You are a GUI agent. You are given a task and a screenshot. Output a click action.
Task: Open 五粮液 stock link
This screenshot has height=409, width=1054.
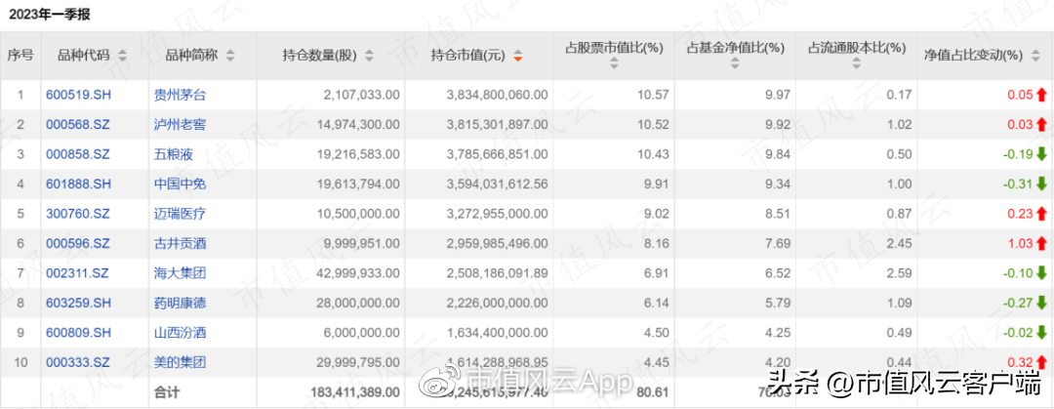[173, 154]
